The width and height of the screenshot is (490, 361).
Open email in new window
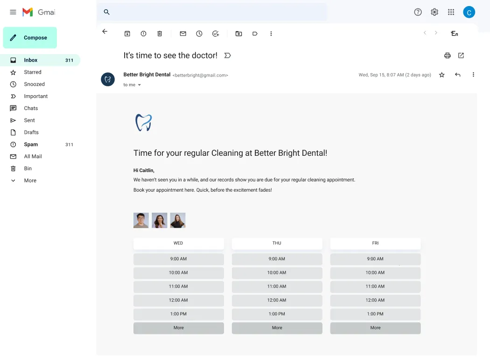(461, 56)
